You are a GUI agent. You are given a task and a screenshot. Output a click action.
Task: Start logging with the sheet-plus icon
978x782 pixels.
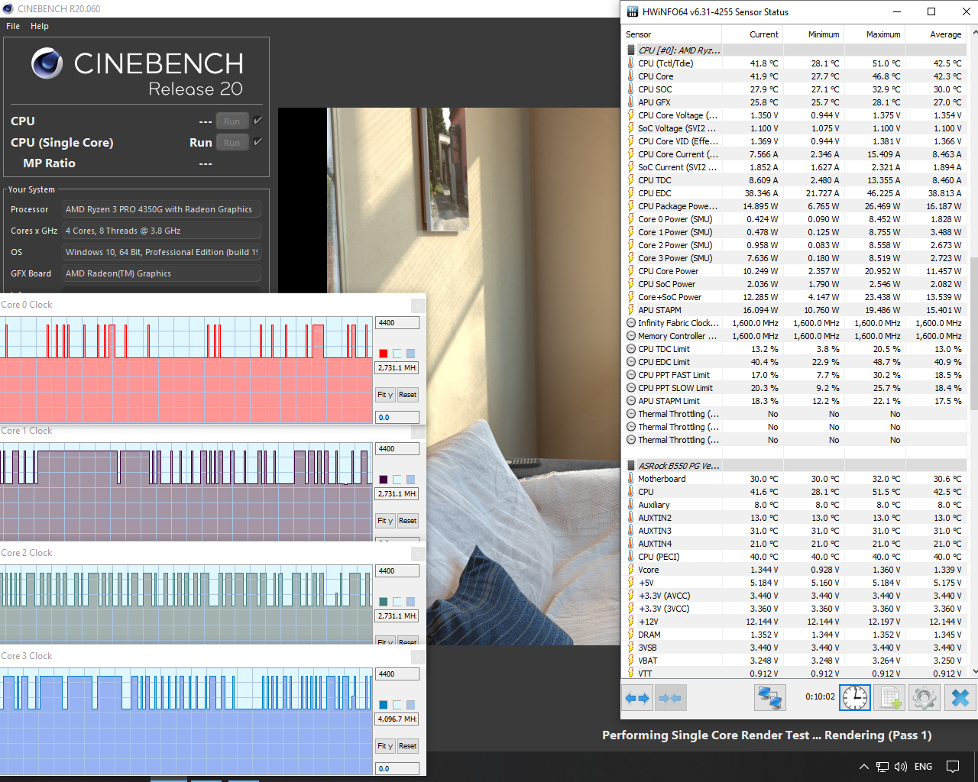point(891,698)
